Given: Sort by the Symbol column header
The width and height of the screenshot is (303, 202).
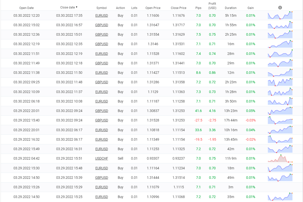Looking at the screenshot, I should click(x=101, y=8).
